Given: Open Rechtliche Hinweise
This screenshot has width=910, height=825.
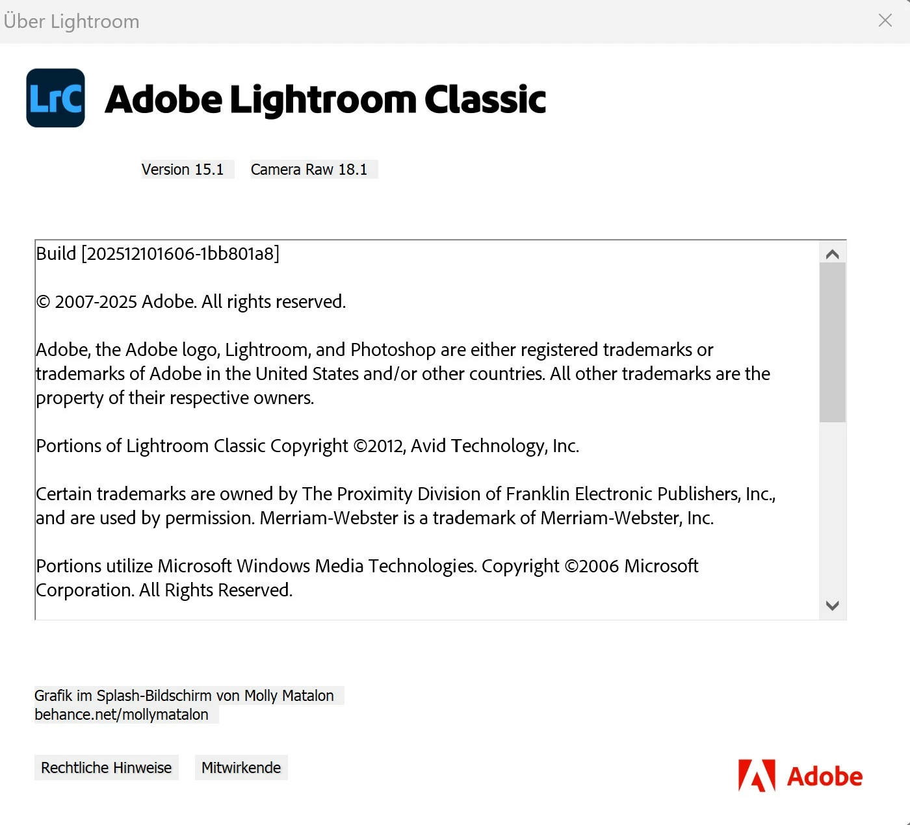Looking at the screenshot, I should click(x=107, y=768).
